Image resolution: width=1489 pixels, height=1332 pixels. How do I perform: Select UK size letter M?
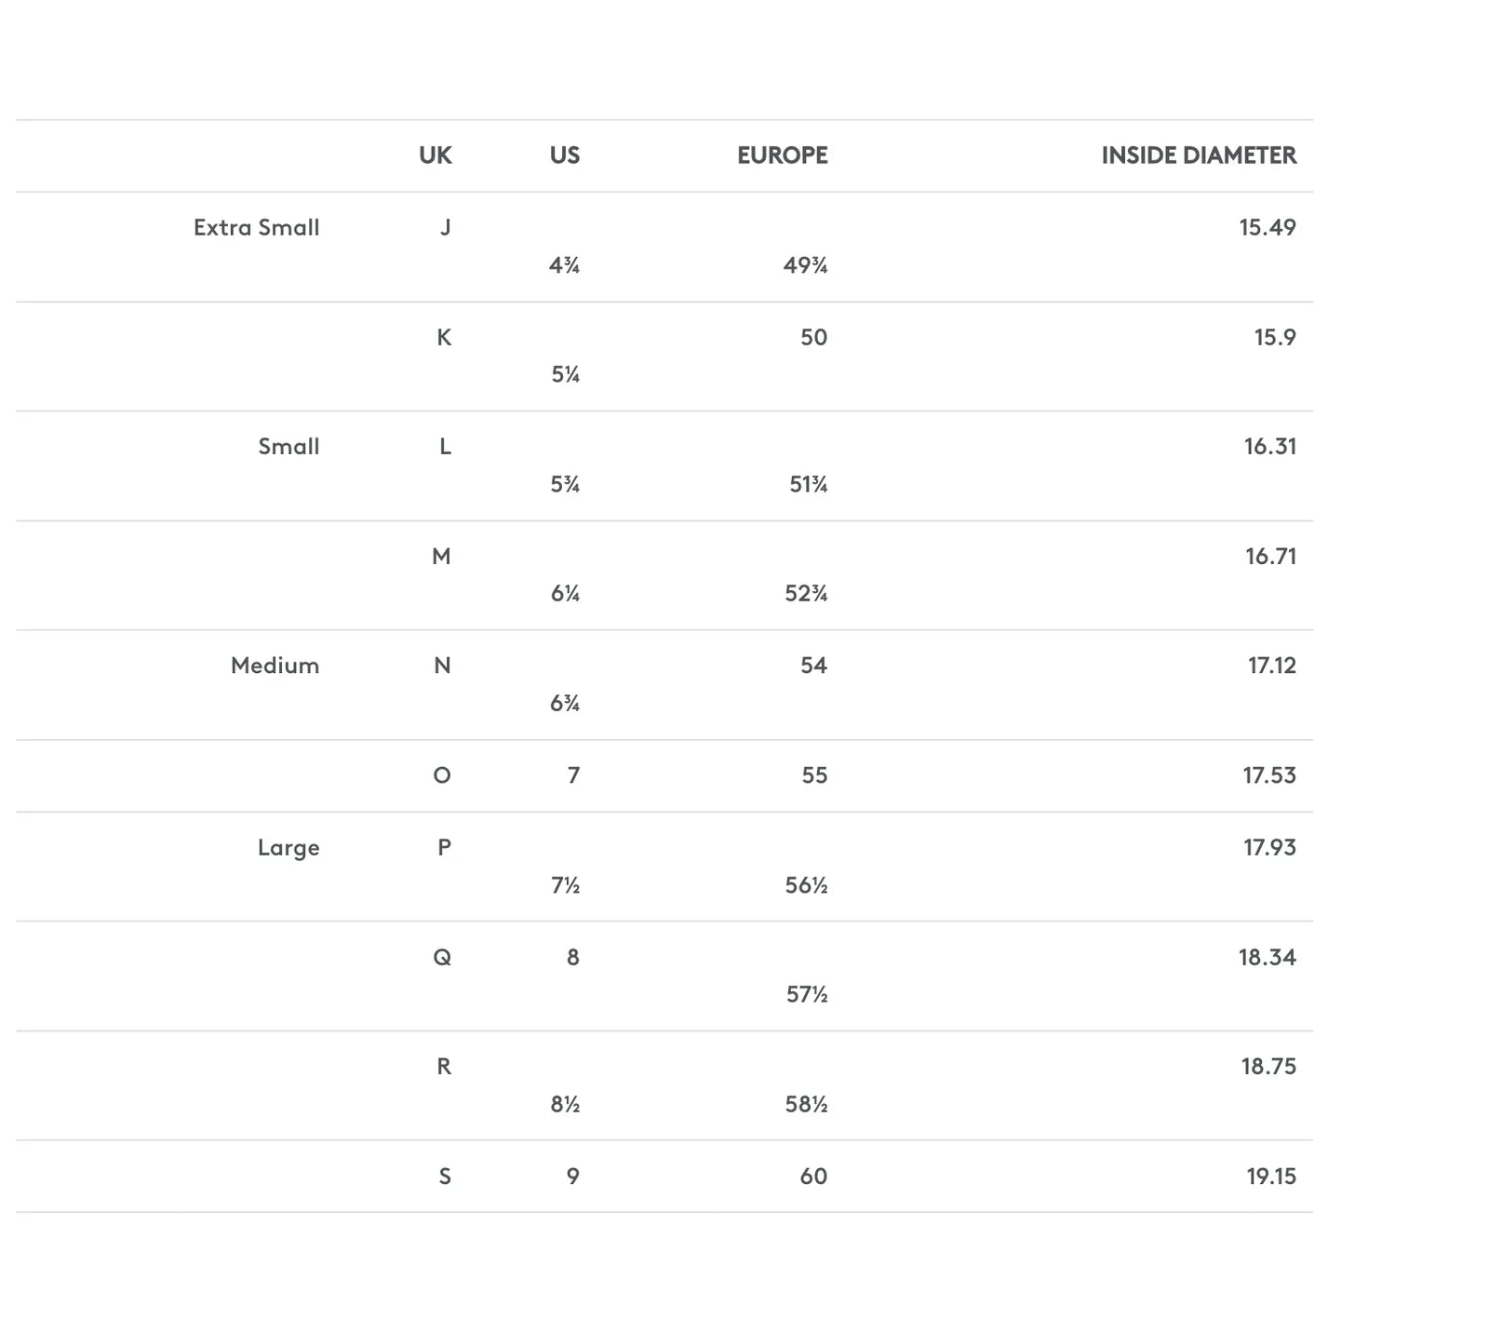[x=441, y=557]
